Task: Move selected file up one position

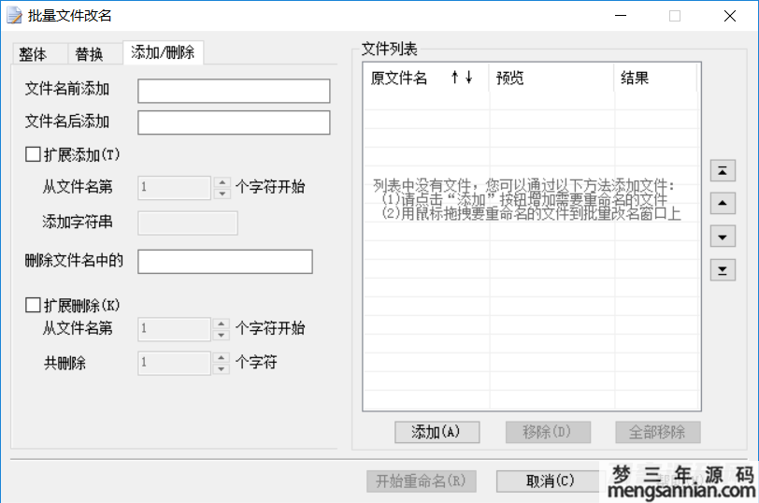Action: point(723,203)
